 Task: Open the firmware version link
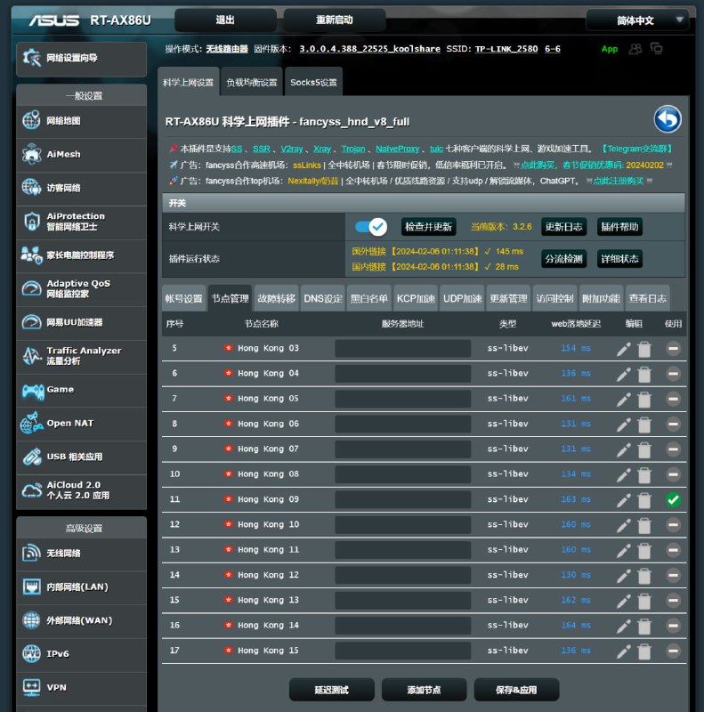tap(369, 49)
